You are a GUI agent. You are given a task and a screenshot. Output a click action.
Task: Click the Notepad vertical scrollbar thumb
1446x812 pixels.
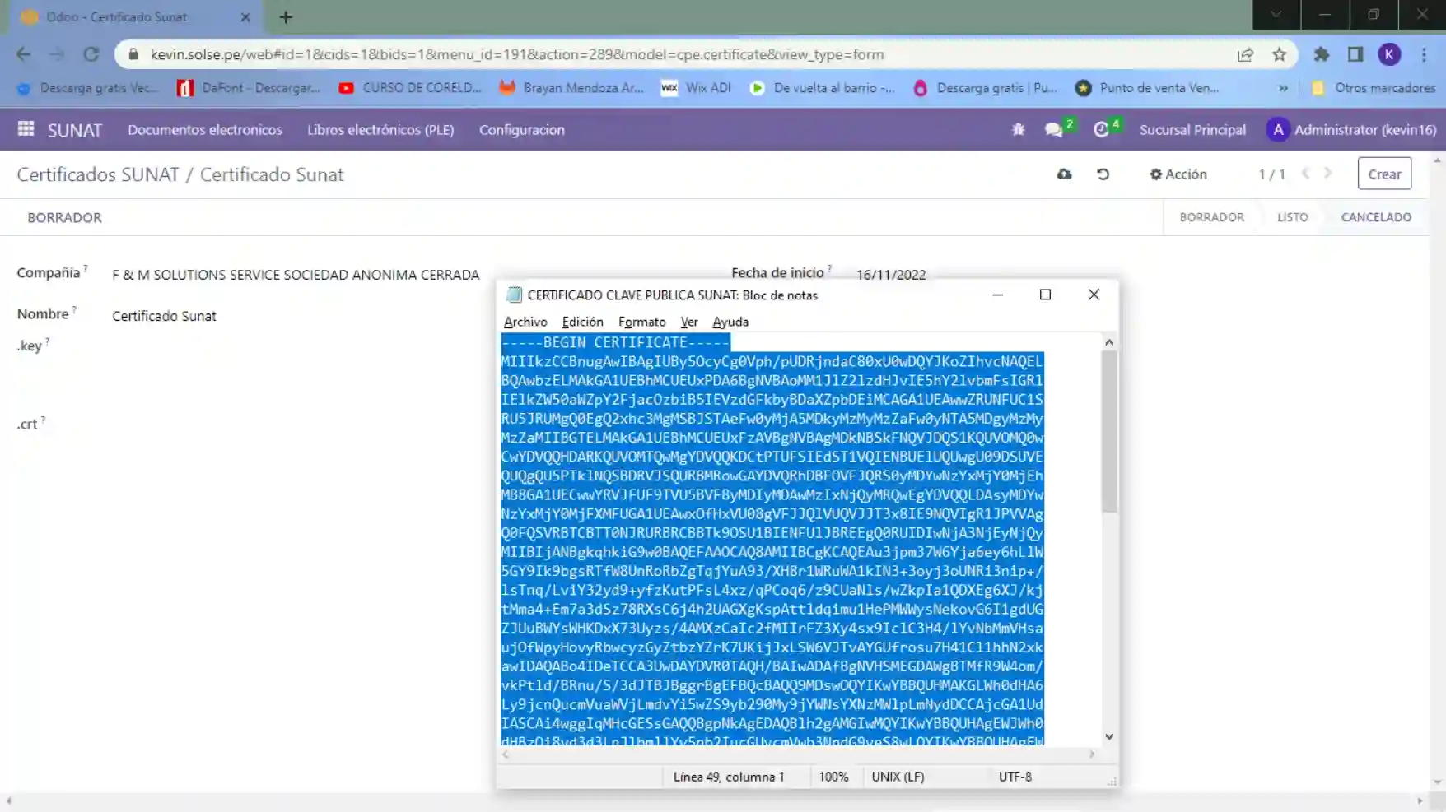coord(1108,430)
